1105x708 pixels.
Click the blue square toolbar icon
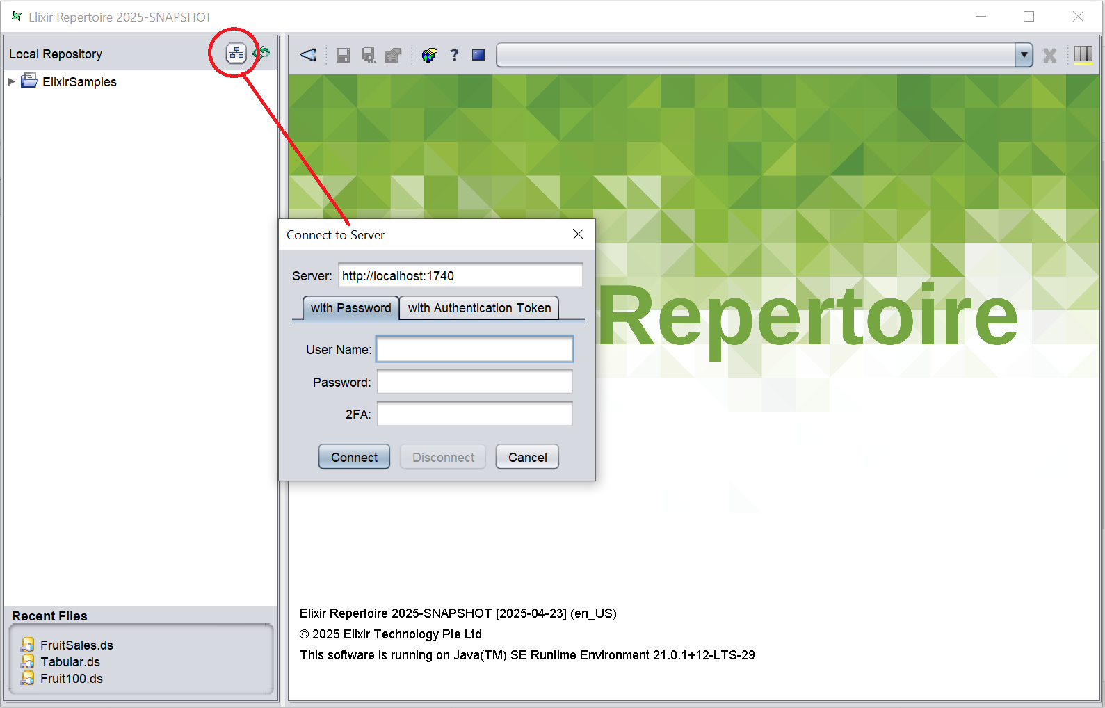478,55
